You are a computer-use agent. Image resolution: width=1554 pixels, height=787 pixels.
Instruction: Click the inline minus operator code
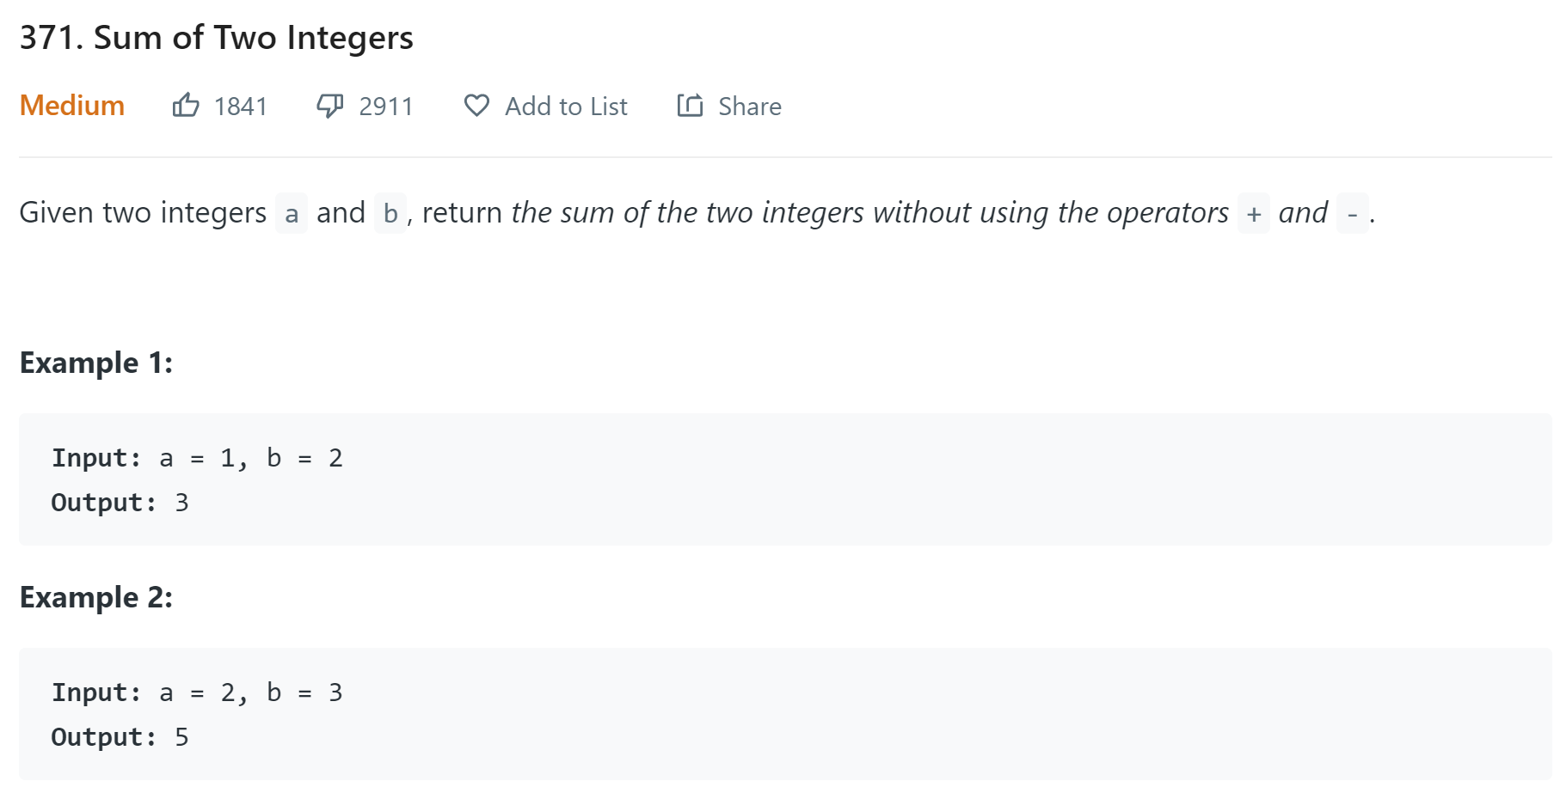(1353, 213)
